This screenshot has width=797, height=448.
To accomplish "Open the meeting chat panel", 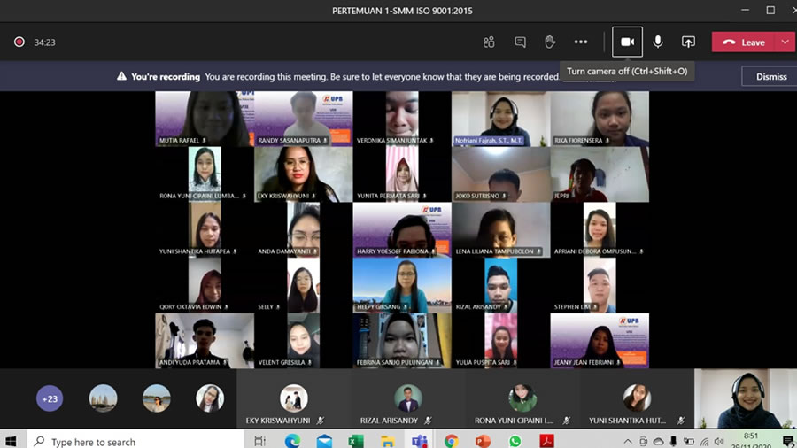I will [x=520, y=42].
